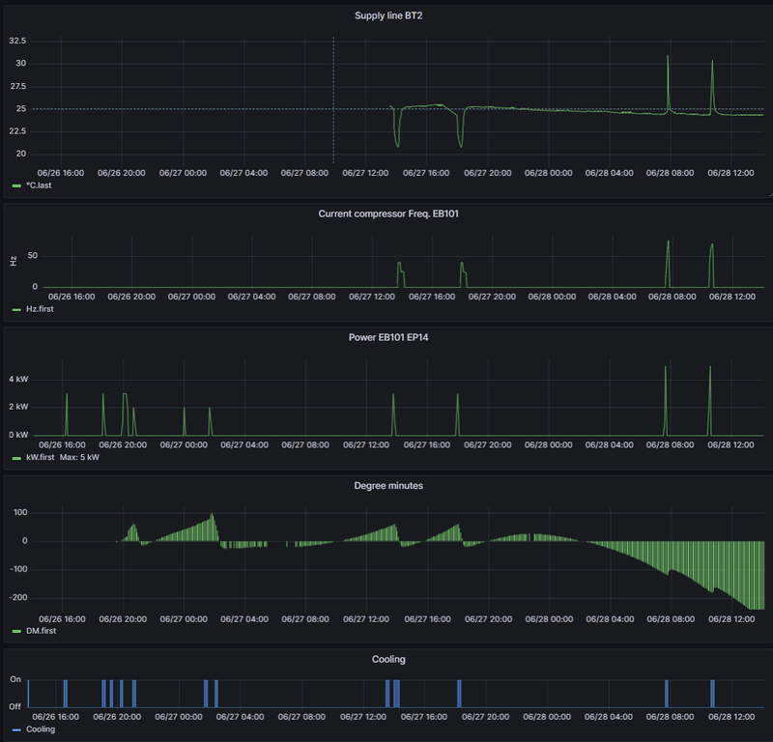Screen dimensions: 773x742
Task: Click the 06/27 00:00 label under compressor panel
Action: point(191,297)
